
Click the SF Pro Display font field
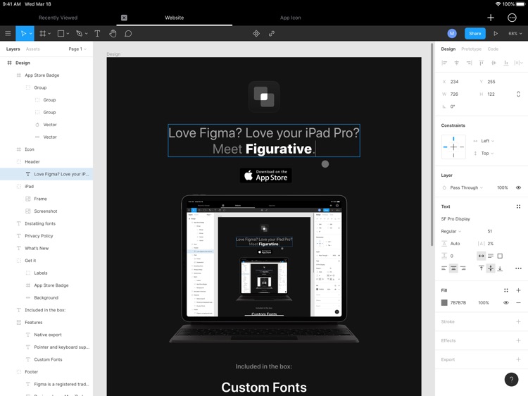click(x=455, y=218)
